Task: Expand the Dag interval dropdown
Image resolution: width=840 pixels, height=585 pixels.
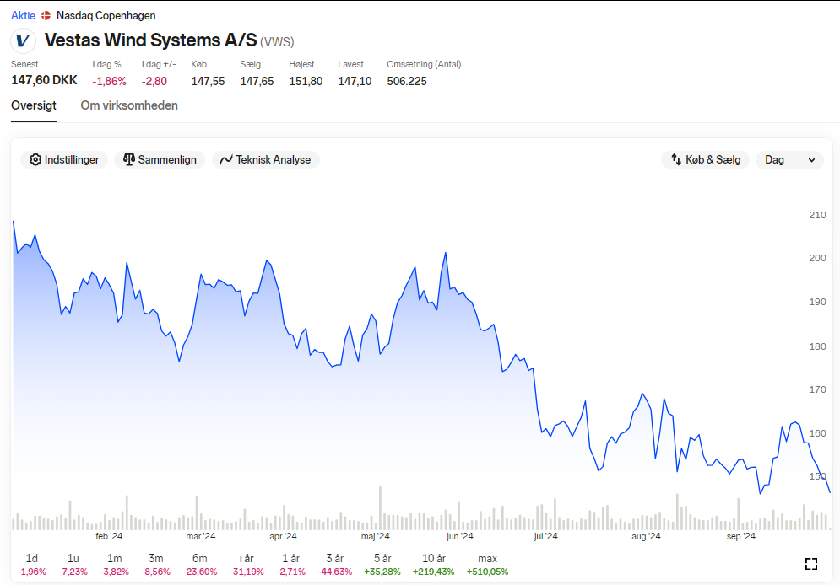Action: 789,160
